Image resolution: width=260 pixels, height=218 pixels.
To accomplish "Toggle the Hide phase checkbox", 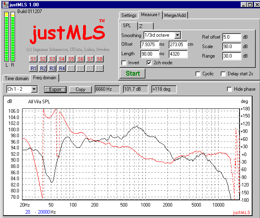I will pos(229,89).
